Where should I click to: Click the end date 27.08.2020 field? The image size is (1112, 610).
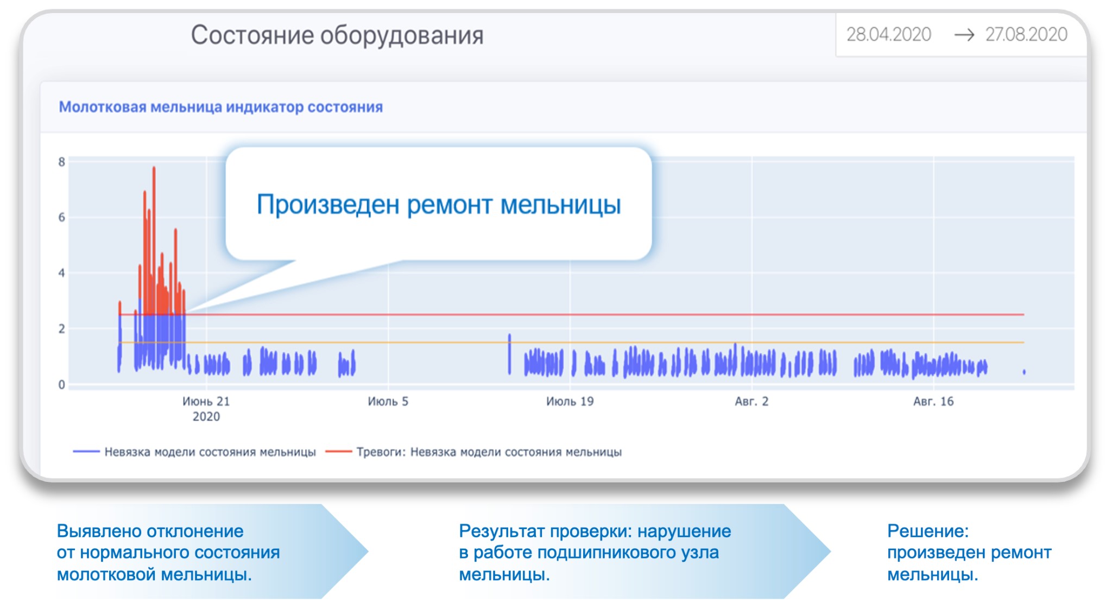pos(1026,35)
